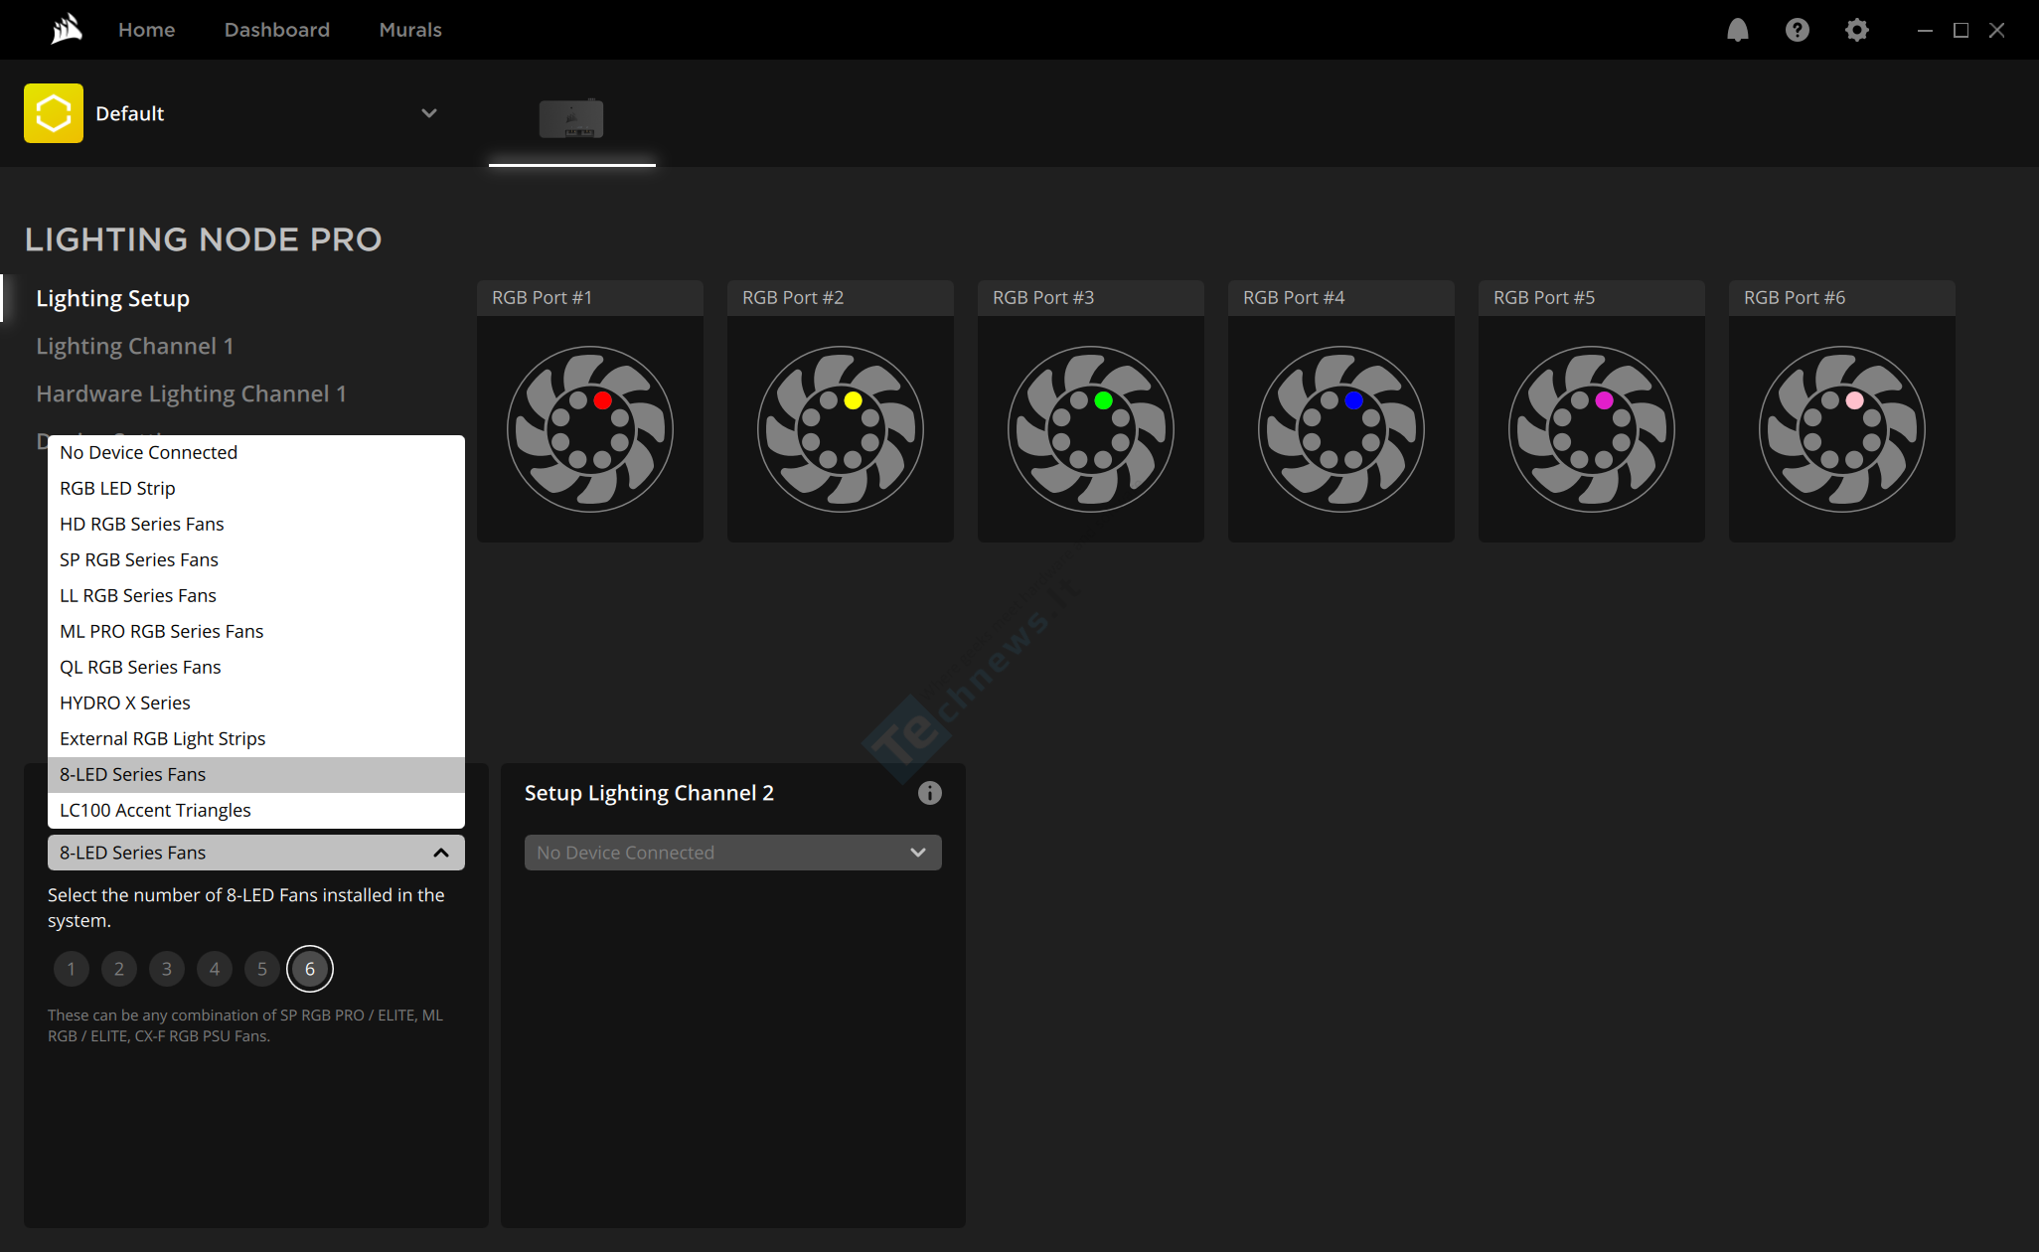The width and height of the screenshot is (2040, 1252).
Task: Choose SP RGB Series Fans option
Action: [256, 560]
